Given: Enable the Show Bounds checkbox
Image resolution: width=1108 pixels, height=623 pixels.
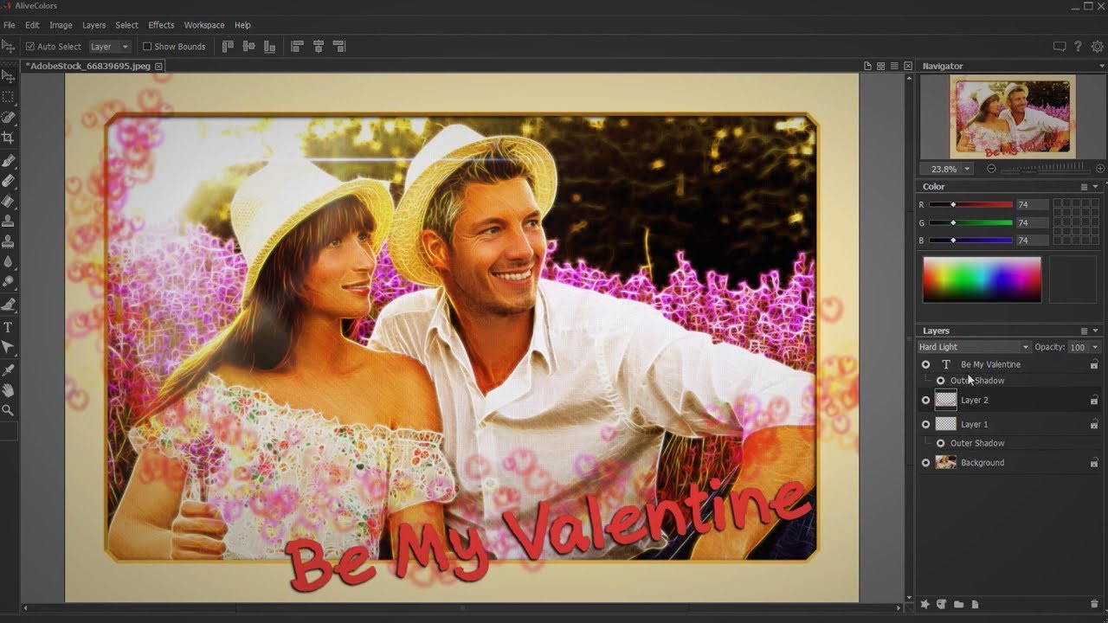Looking at the screenshot, I should pyautogui.click(x=147, y=47).
